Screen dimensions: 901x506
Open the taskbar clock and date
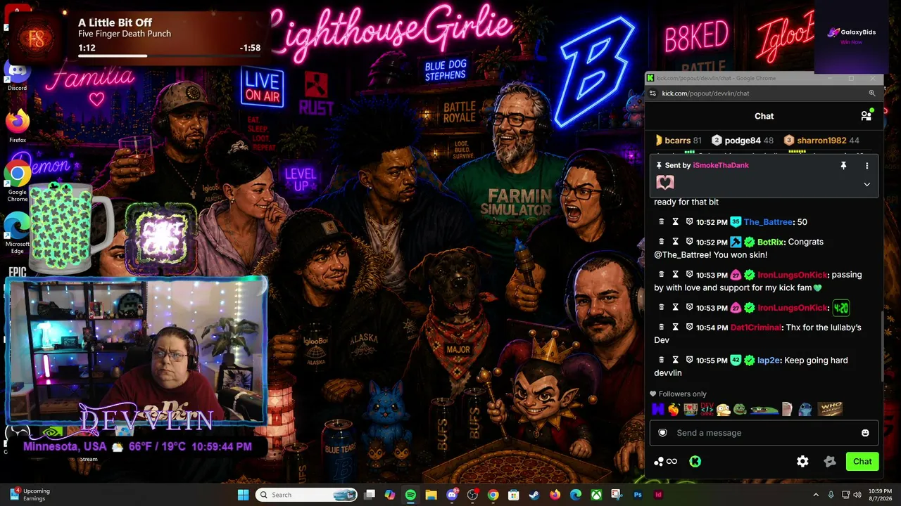pos(881,495)
